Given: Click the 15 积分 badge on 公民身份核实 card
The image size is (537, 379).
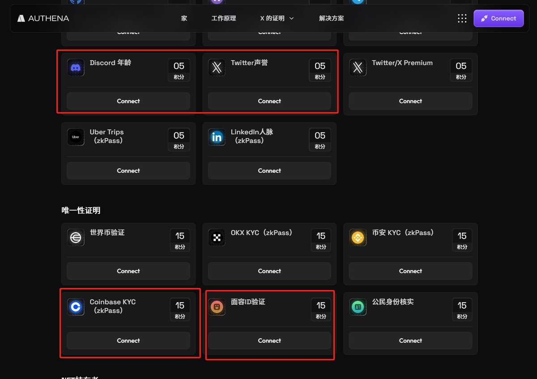Looking at the screenshot, I should [x=462, y=310].
